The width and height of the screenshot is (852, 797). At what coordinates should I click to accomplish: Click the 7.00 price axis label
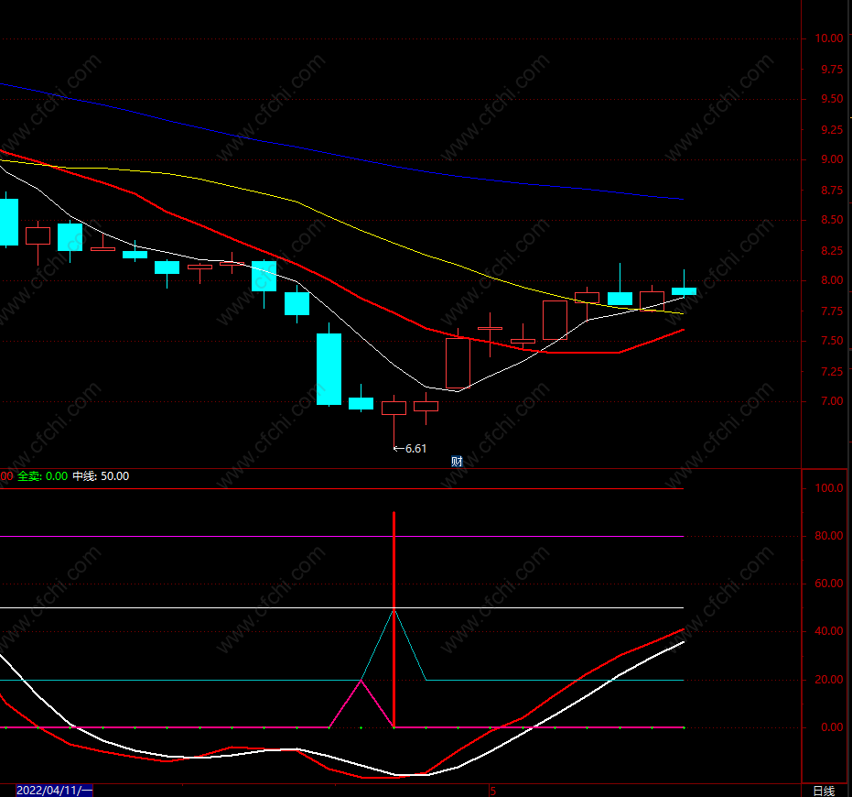pyautogui.click(x=832, y=401)
